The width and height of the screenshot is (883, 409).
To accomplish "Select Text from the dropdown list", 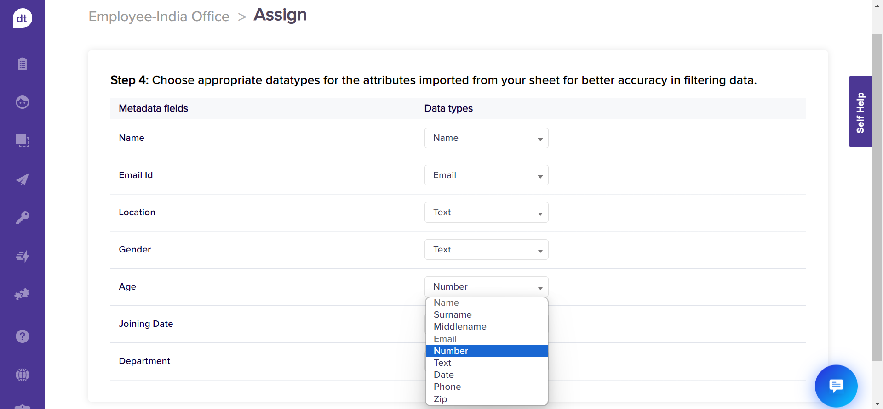I will 442,363.
